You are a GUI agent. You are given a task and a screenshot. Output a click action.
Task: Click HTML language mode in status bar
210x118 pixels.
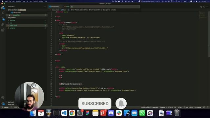pyautogui.click(x=179, y=107)
